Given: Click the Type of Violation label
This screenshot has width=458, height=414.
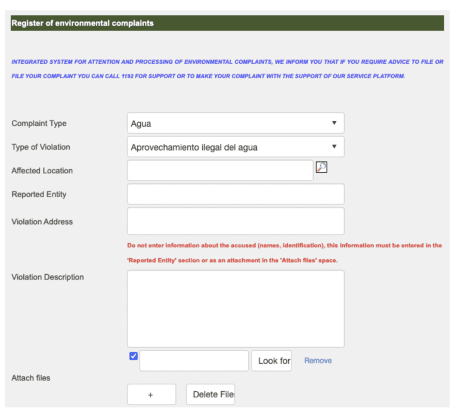Looking at the screenshot, I should pos(41,147).
